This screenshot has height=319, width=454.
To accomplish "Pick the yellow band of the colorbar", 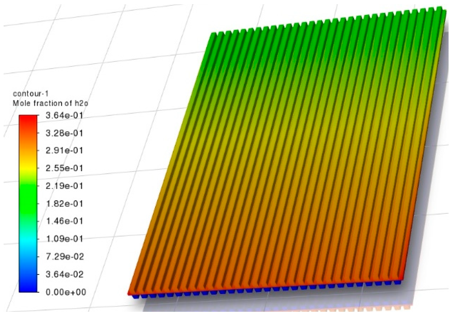I will pyautogui.click(x=28, y=168).
